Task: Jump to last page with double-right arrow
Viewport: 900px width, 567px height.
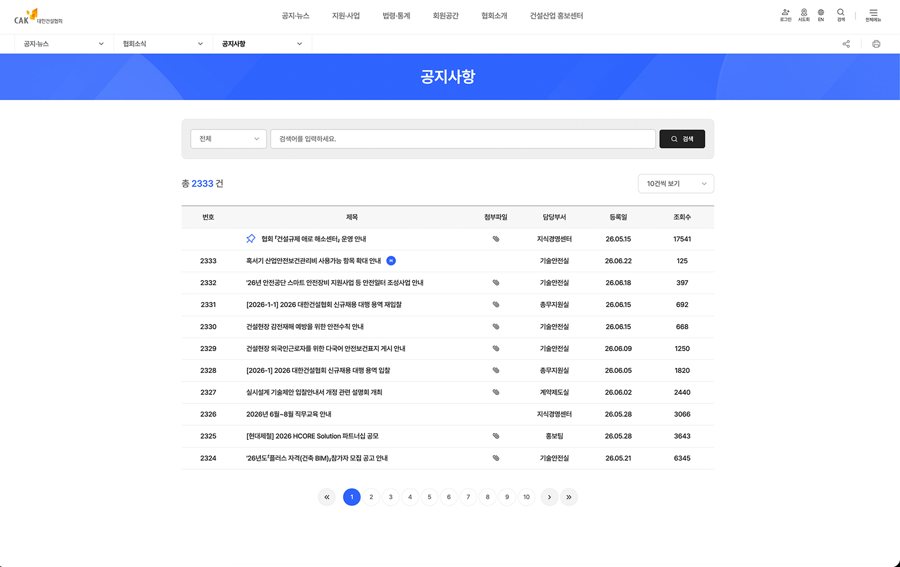Action: [569, 497]
